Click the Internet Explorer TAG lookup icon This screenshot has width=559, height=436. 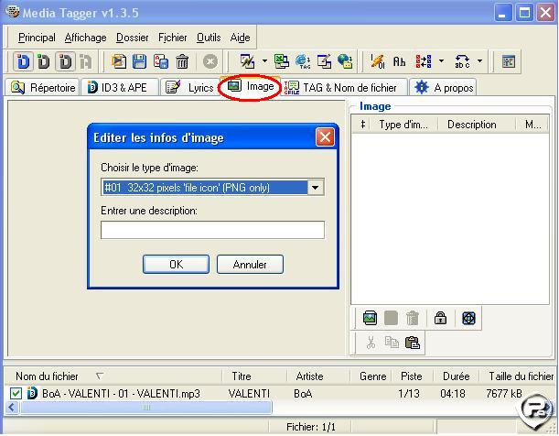coord(303,61)
